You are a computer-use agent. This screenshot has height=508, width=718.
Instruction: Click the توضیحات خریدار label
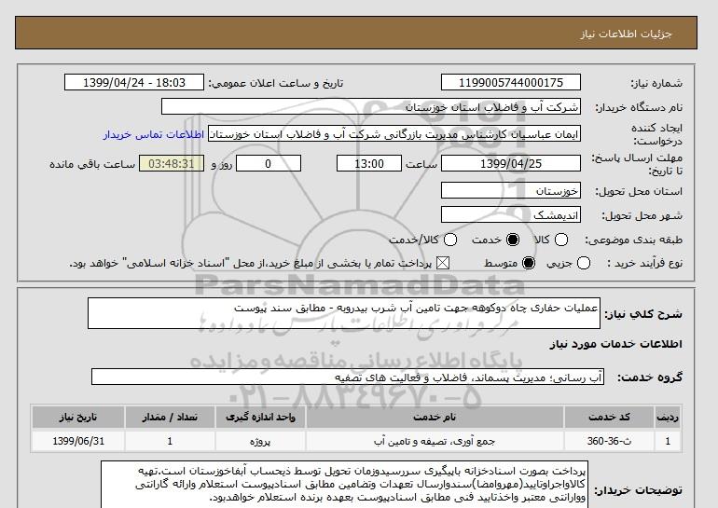coord(639,490)
